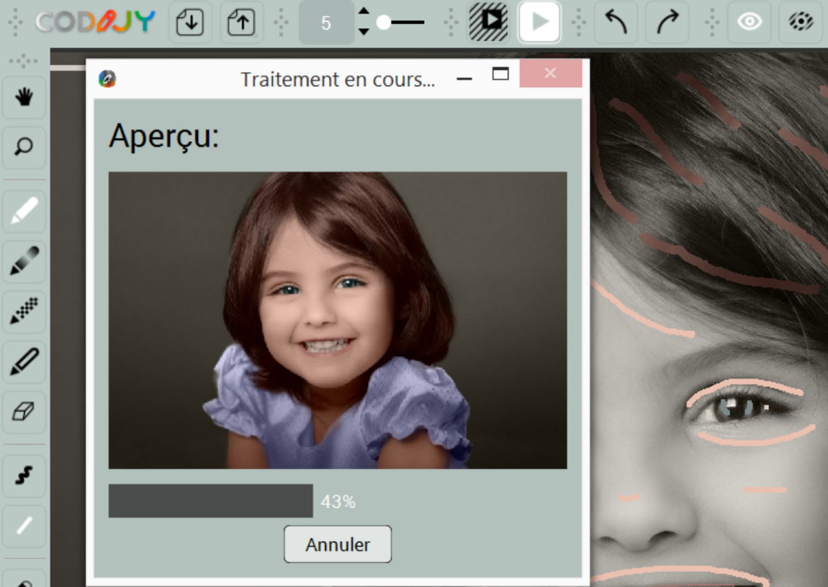
Task: Redo the last undone stroke
Action: [x=668, y=22]
